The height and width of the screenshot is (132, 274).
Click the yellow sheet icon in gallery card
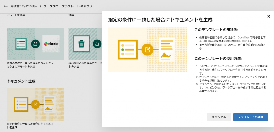tap(21, 104)
